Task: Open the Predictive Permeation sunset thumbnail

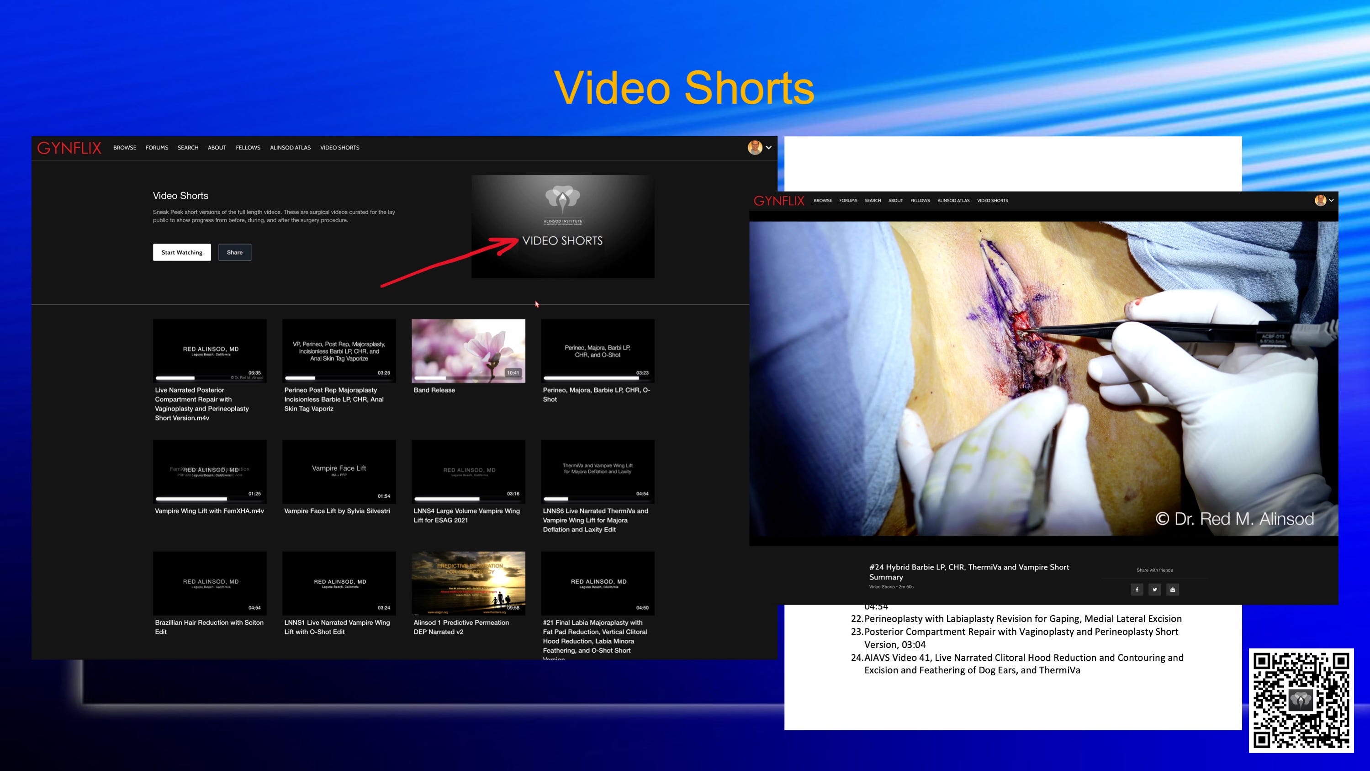Action: 468,583
